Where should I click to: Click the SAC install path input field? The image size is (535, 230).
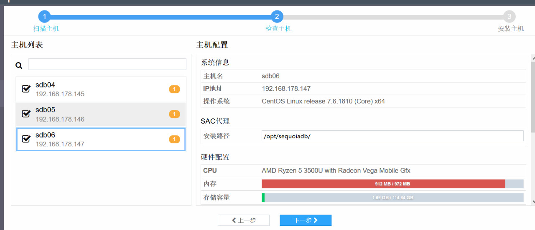[x=392, y=136]
